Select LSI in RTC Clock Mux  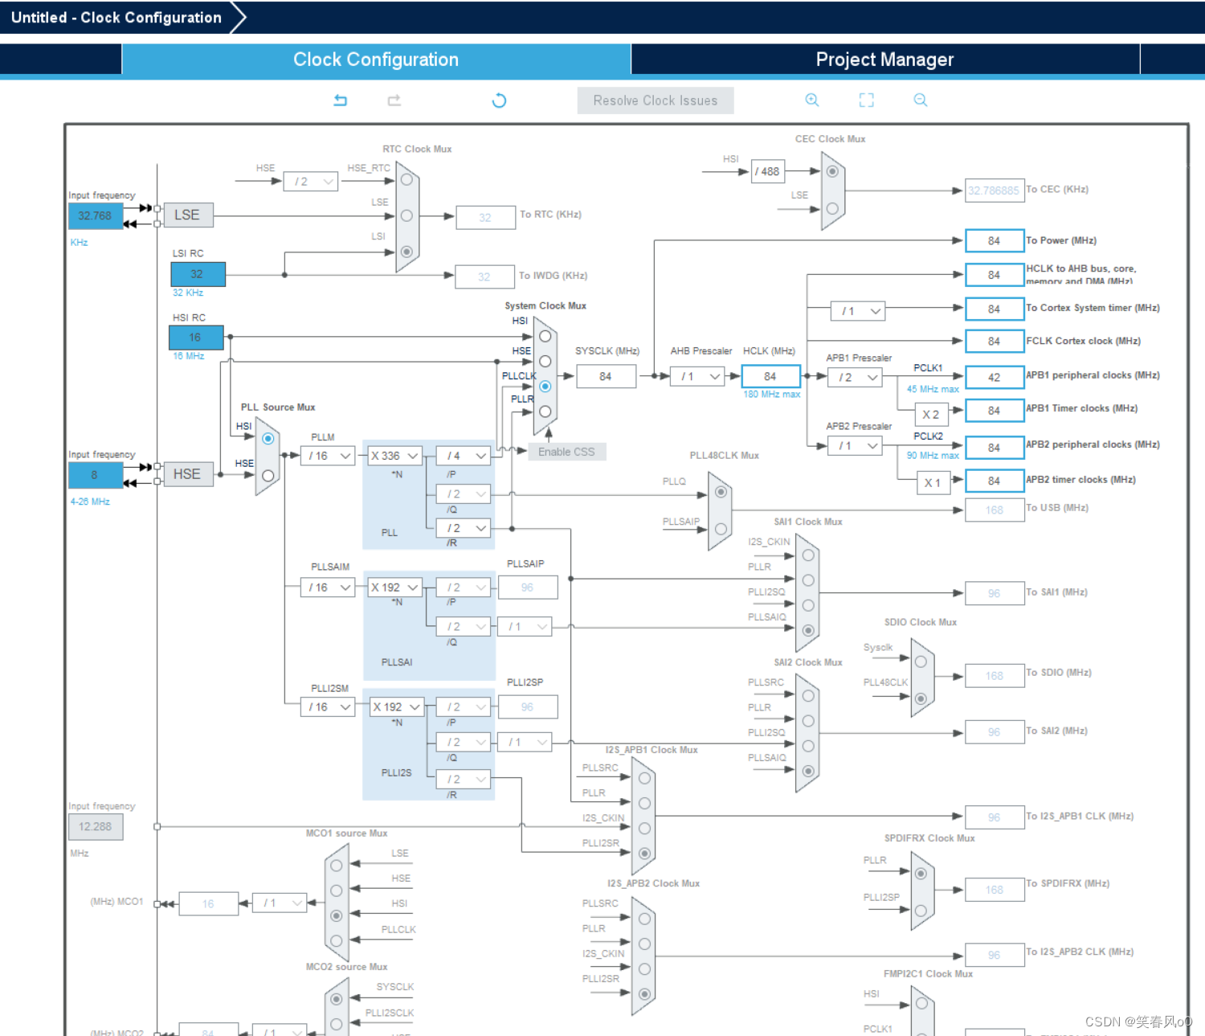(x=407, y=252)
